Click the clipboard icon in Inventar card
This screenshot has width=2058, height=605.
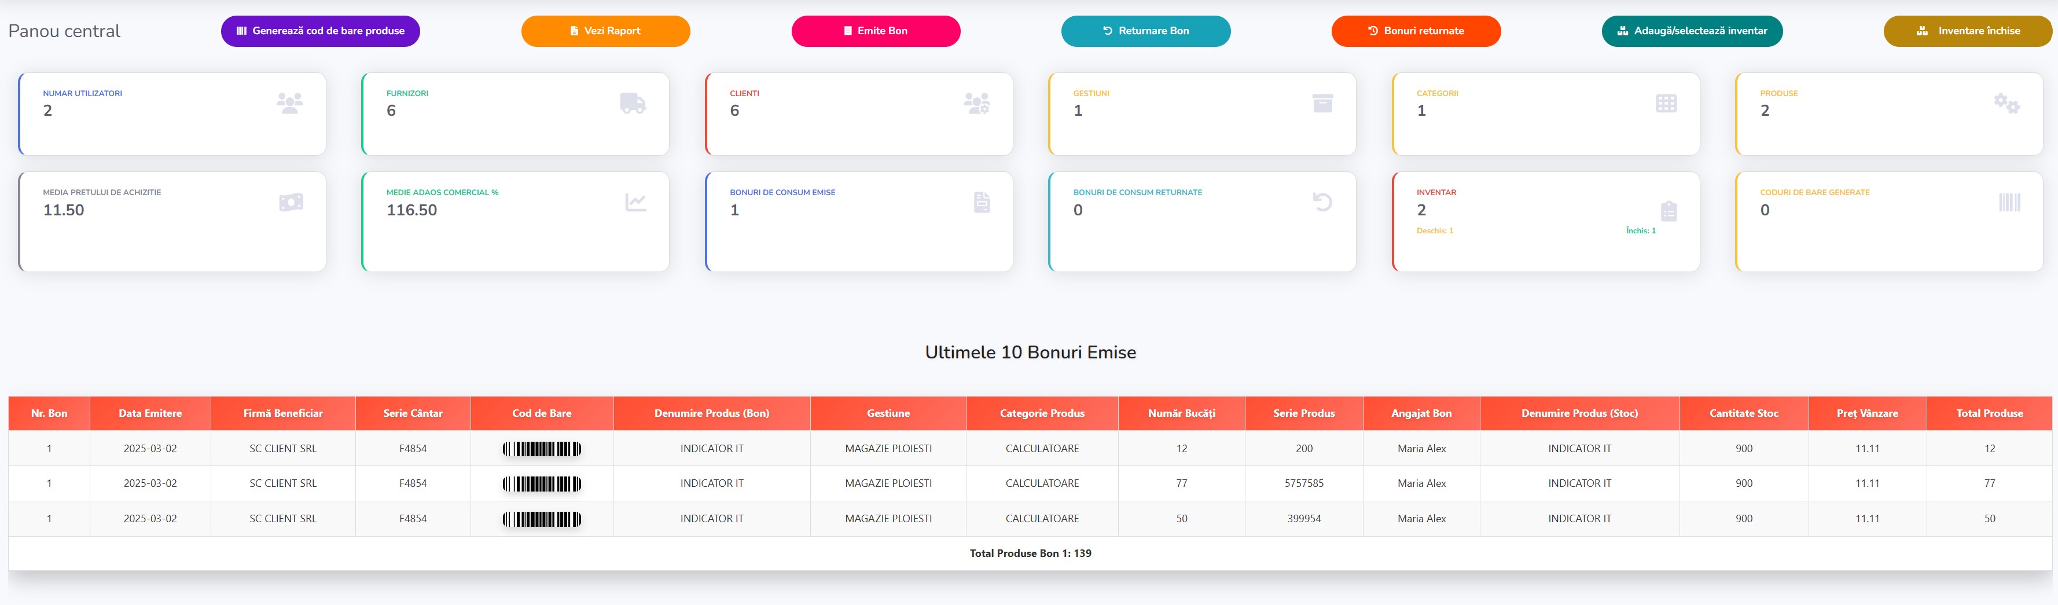(x=1668, y=211)
